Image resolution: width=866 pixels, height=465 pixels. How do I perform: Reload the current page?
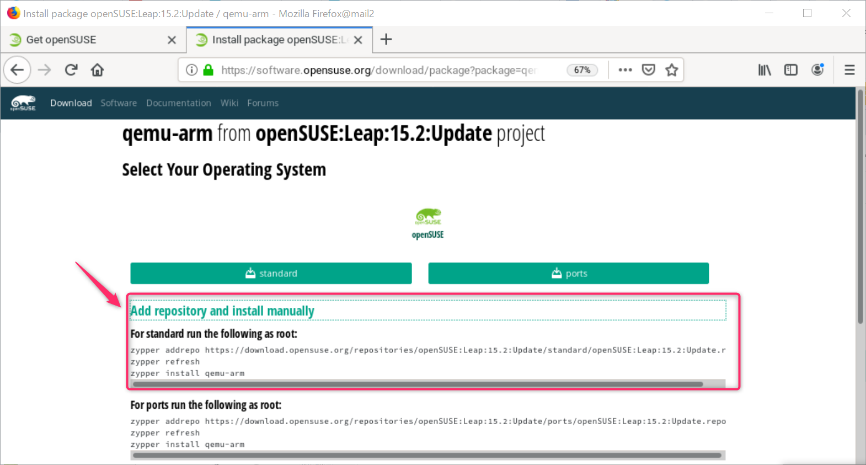coord(71,70)
